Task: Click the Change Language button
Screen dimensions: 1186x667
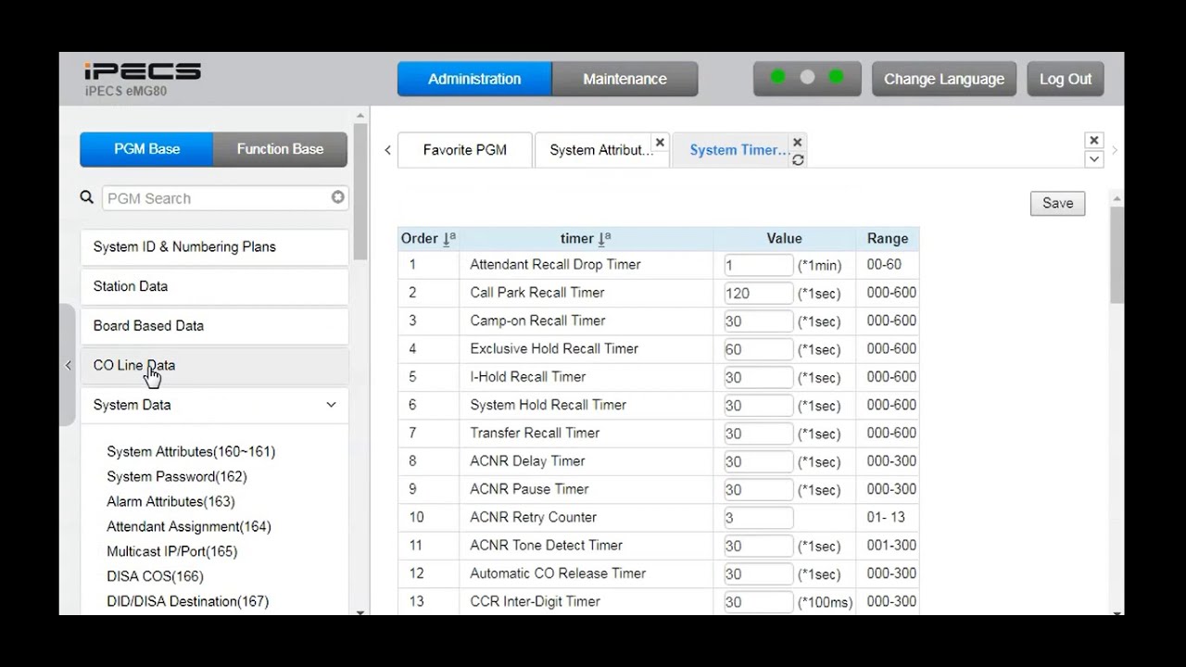Action: coord(944,79)
